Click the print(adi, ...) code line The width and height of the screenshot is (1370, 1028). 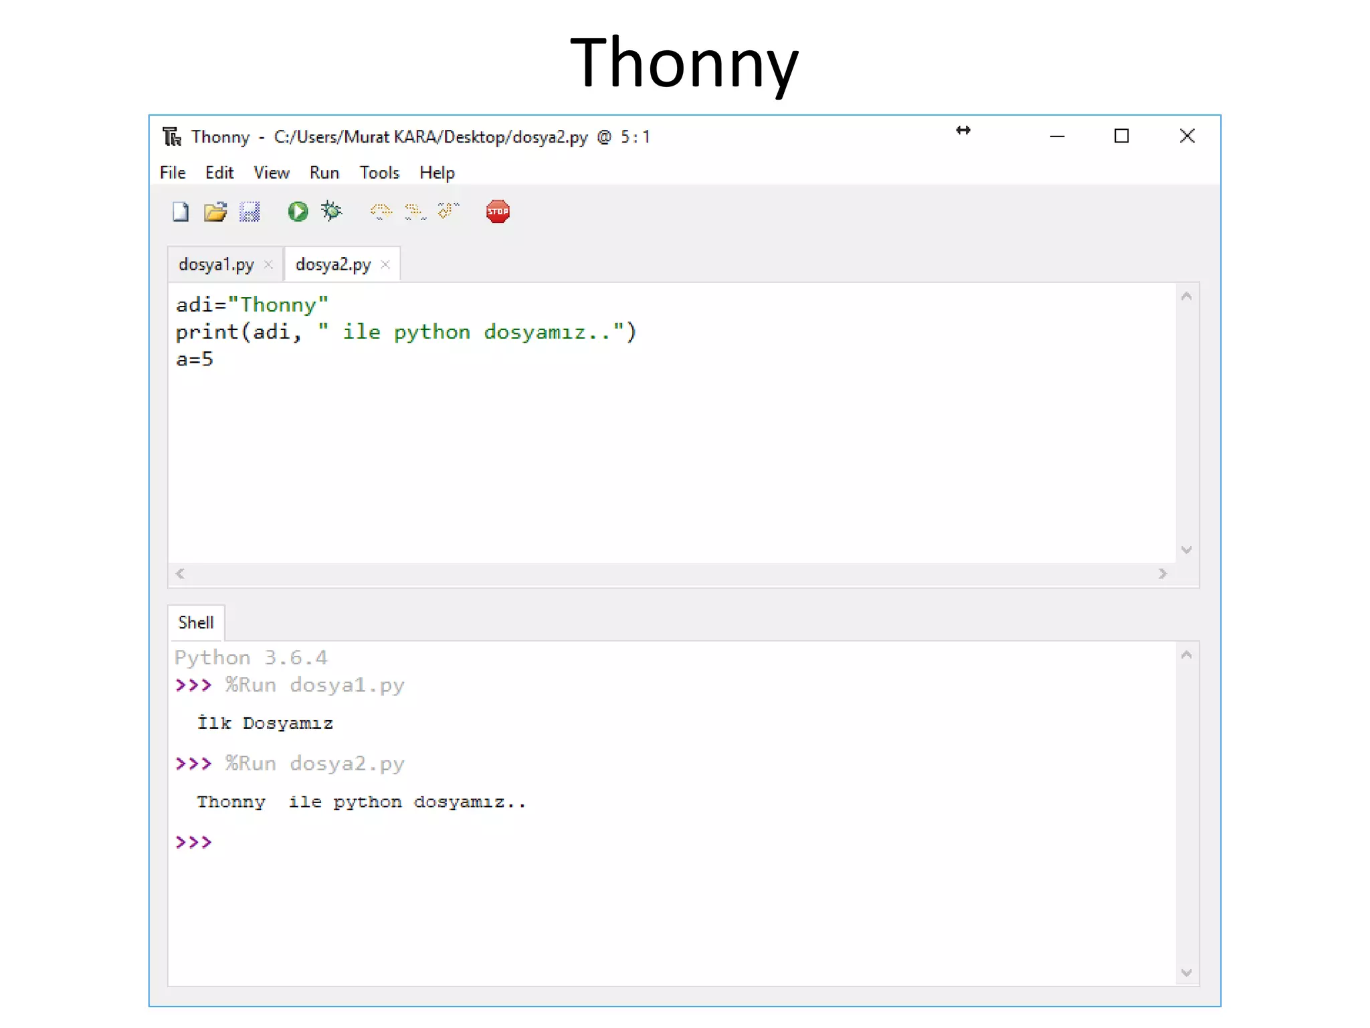click(406, 332)
